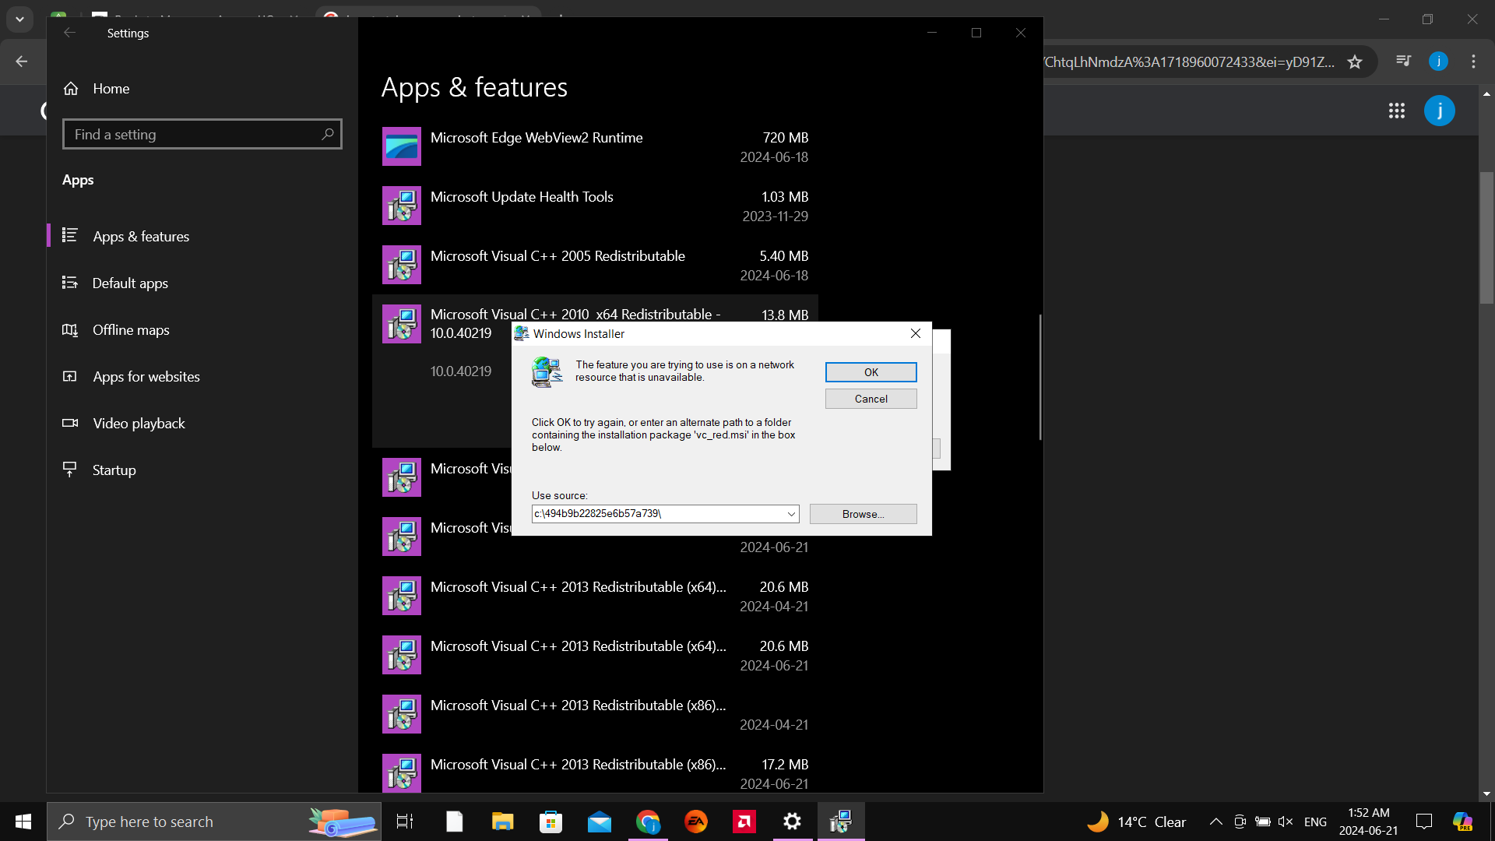Open Chrome three-dot menu
The width and height of the screenshot is (1495, 841).
1473,62
